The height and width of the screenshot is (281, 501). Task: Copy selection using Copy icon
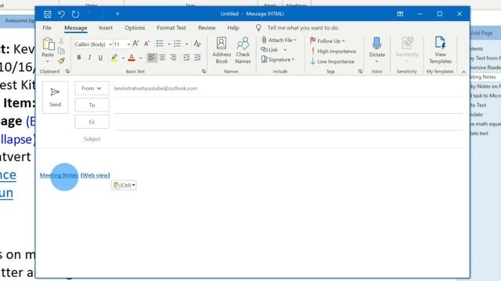click(61, 51)
